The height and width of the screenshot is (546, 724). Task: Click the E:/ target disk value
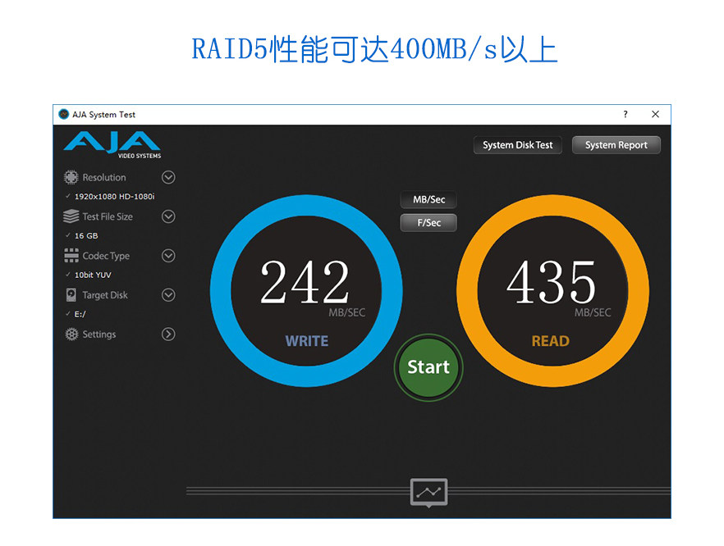[80, 314]
